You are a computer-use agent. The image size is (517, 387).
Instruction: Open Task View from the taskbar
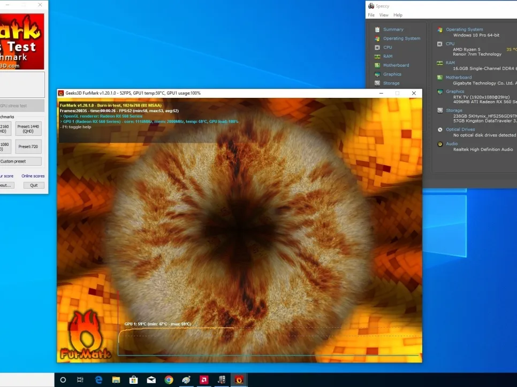click(x=80, y=380)
